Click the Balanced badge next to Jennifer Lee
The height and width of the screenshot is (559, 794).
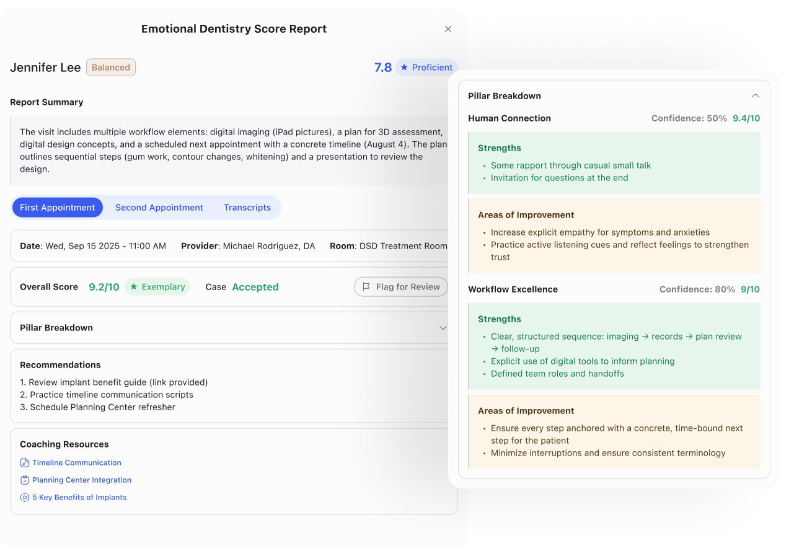(x=110, y=67)
